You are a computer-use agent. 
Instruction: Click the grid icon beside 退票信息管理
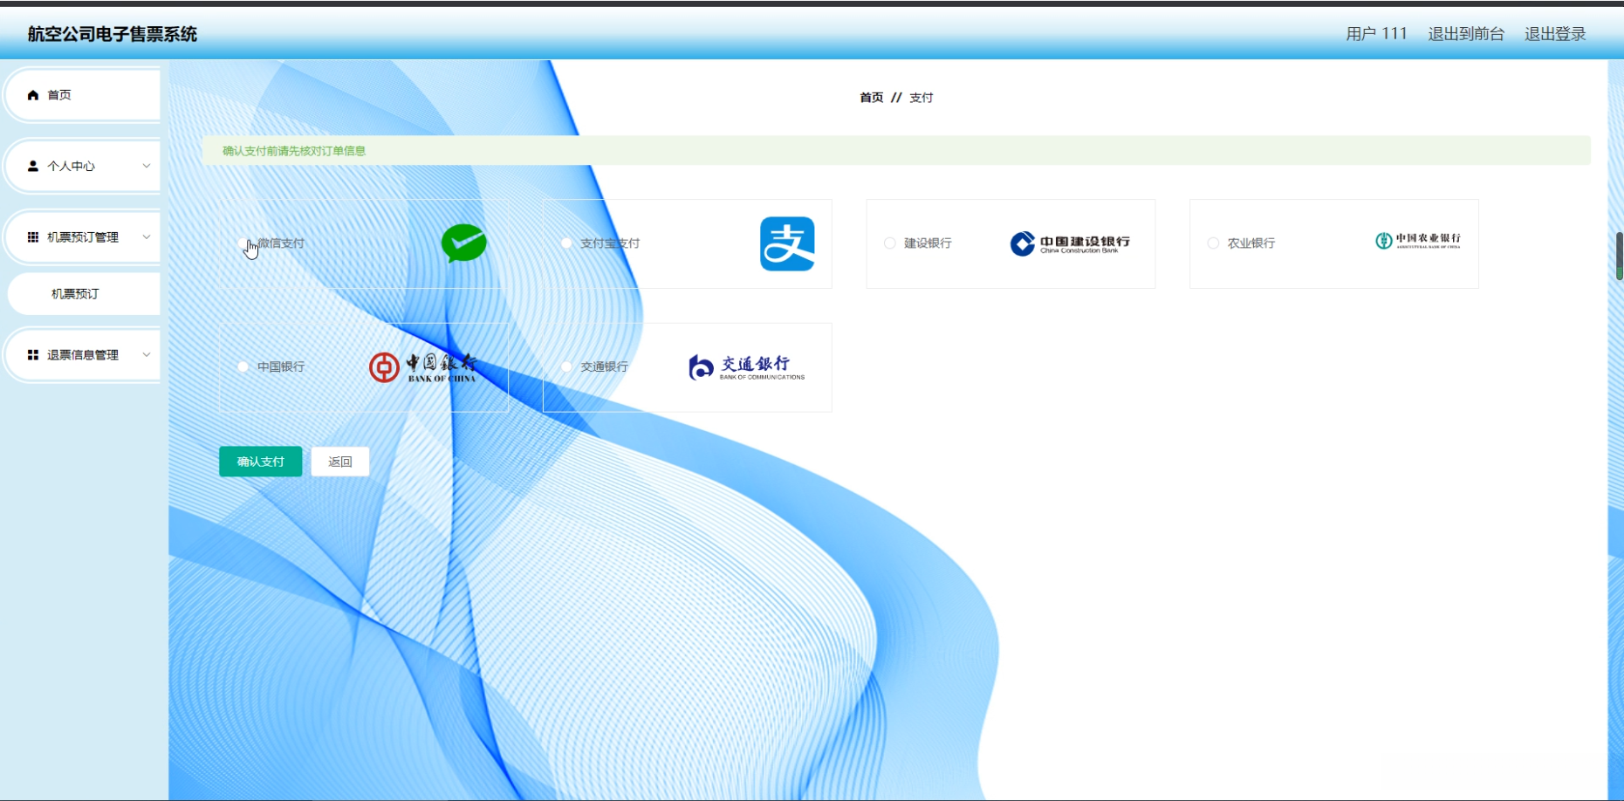pyautogui.click(x=33, y=355)
